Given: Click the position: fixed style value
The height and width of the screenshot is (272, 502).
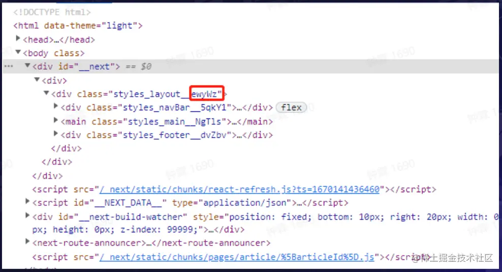Looking at the screenshot, I should [x=270, y=217].
